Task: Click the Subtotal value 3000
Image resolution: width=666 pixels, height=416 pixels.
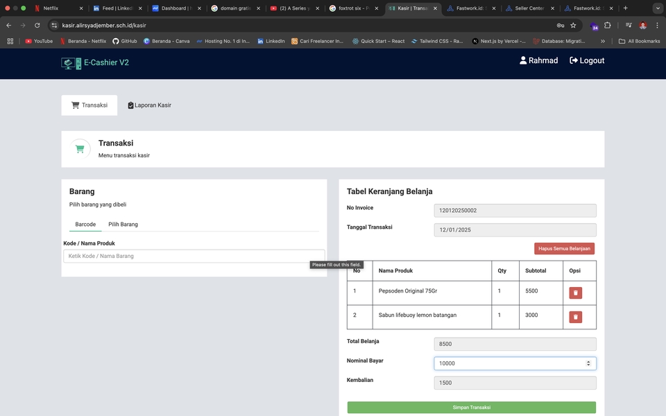Action: pos(531,315)
